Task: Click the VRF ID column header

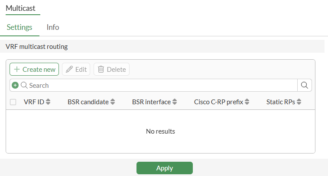Action: click(x=34, y=102)
